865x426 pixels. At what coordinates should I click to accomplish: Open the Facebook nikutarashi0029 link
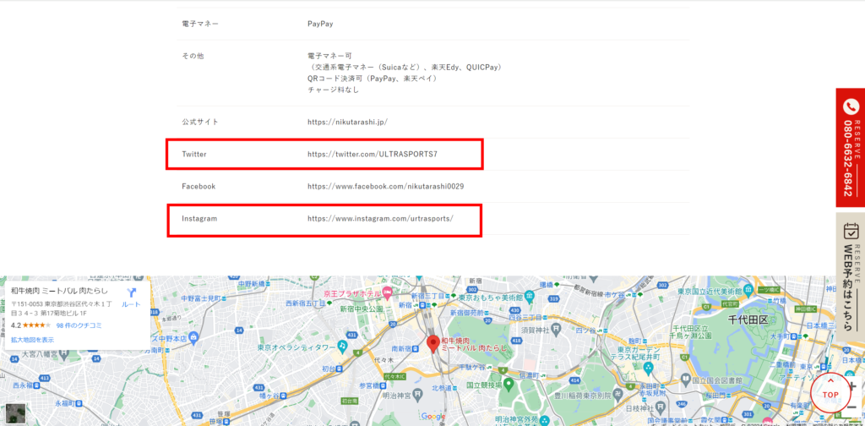click(x=385, y=186)
